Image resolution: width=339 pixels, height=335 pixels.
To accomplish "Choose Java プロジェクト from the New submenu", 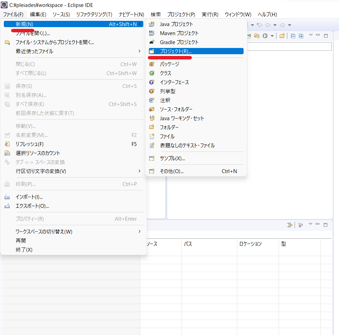I will pyautogui.click(x=196, y=24).
